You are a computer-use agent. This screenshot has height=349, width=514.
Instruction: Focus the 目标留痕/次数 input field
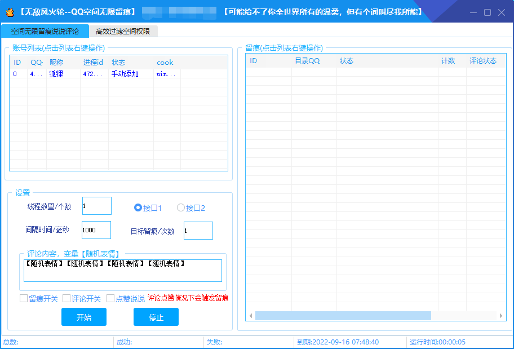pos(198,231)
